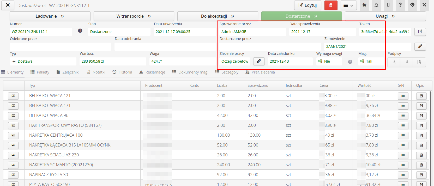Open image button for BELKA KOTWIACA 96
This screenshot has height=186, width=434.
tap(13, 116)
